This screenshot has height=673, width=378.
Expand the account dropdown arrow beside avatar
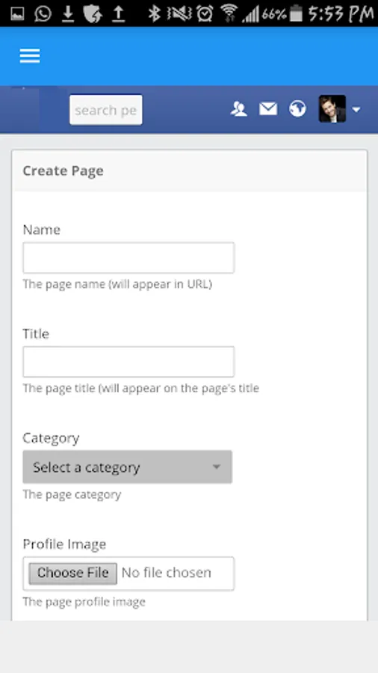tap(356, 110)
